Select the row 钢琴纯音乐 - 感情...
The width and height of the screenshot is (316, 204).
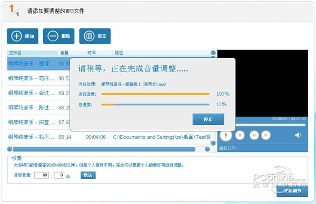(x=38, y=64)
